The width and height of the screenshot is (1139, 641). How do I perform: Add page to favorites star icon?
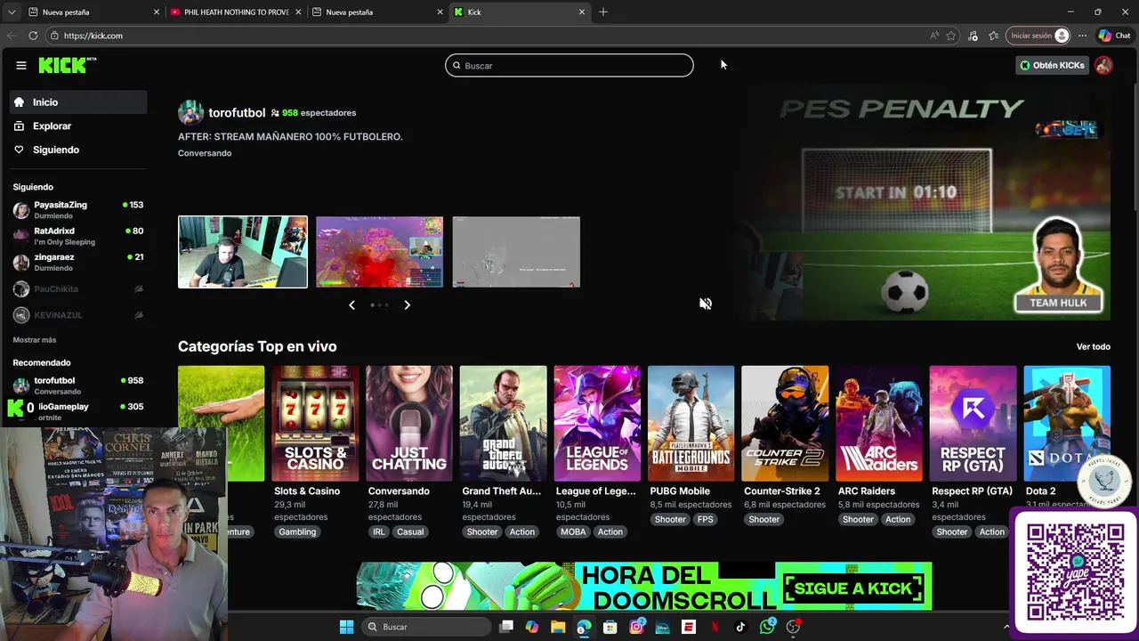pos(951,36)
